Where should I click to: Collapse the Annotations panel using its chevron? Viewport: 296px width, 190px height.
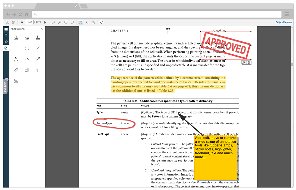(42, 29)
